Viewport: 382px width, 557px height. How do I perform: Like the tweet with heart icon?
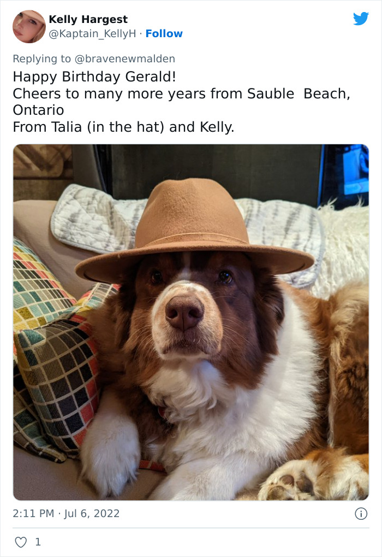click(x=21, y=542)
